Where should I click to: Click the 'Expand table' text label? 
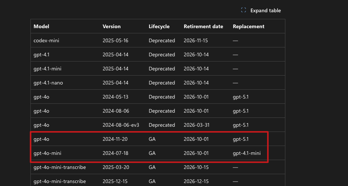pos(265,10)
